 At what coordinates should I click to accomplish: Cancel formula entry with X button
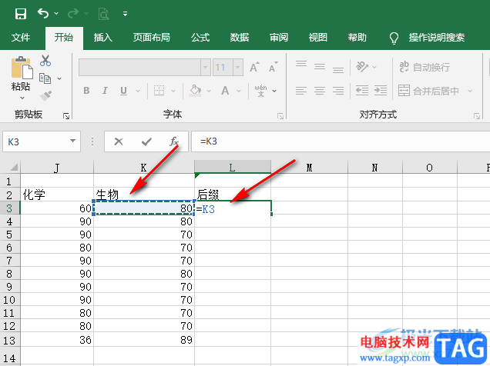click(119, 141)
